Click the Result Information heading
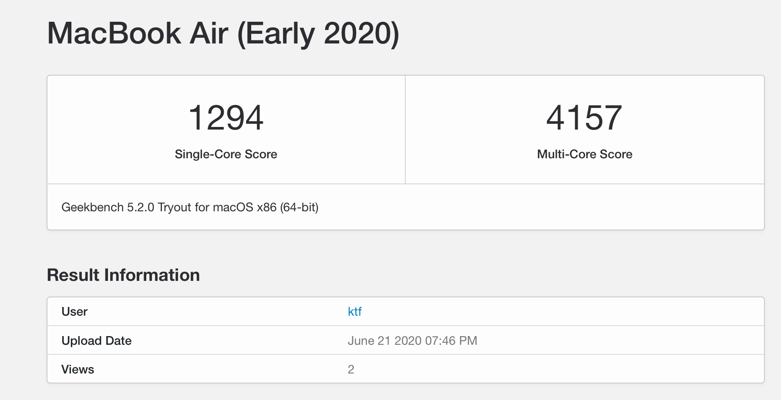The height and width of the screenshot is (400, 781). (123, 275)
